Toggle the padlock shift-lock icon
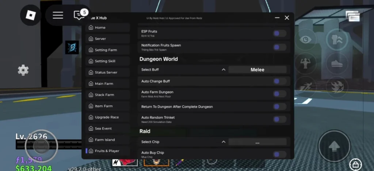Viewport: 374px width, 171px height. pos(355,163)
